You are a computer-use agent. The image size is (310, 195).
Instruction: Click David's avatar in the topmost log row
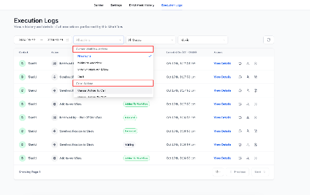pos(22,63)
